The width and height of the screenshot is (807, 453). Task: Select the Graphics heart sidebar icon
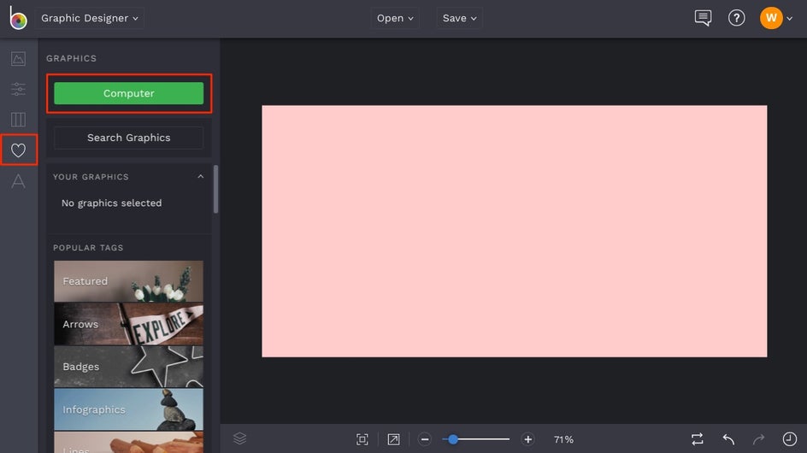click(x=19, y=150)
